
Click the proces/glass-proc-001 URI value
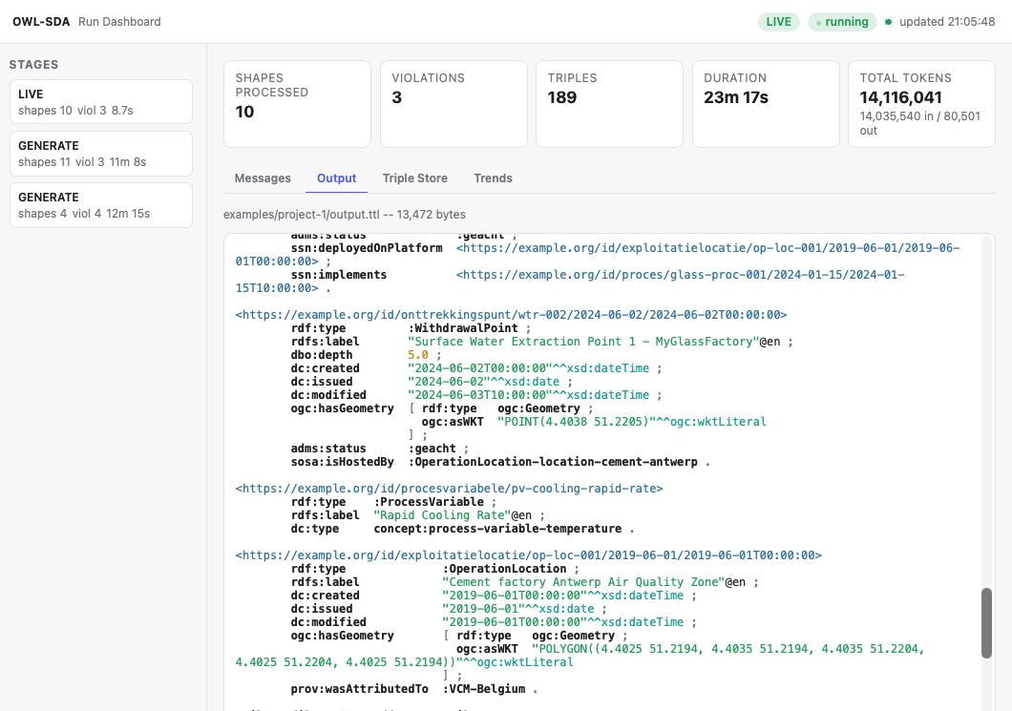(x=570, y=282)
